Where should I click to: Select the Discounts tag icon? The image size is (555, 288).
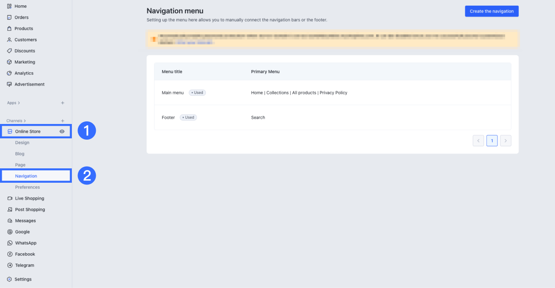9,50
